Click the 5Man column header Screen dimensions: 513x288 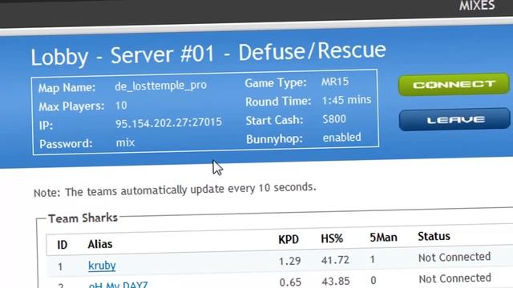(383, 238)
